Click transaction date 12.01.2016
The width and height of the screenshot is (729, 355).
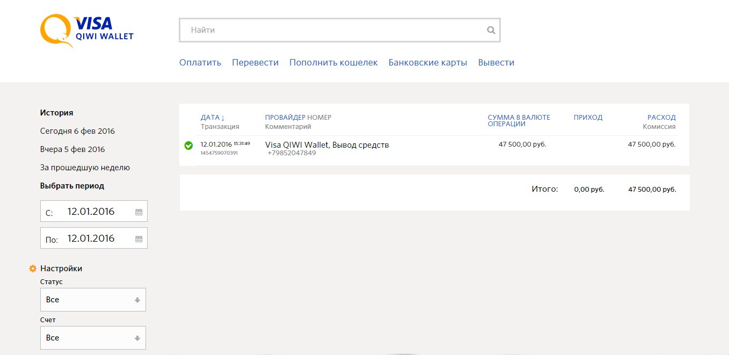(x=216, y=144)
